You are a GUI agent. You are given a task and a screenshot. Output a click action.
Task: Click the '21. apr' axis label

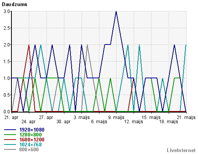coord(11,117)
